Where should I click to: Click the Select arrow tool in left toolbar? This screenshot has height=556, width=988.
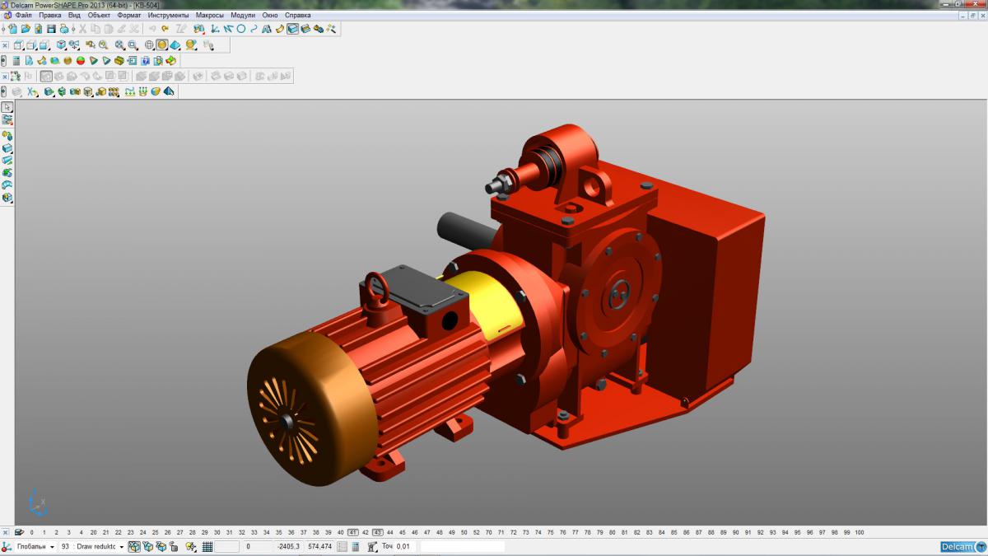(7, 107)
